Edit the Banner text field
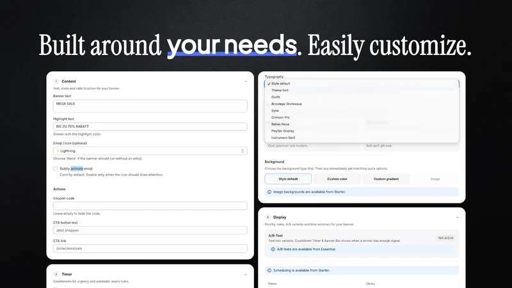Image resolution: width=512 pixels, height=288 pixels. [150, 106]
